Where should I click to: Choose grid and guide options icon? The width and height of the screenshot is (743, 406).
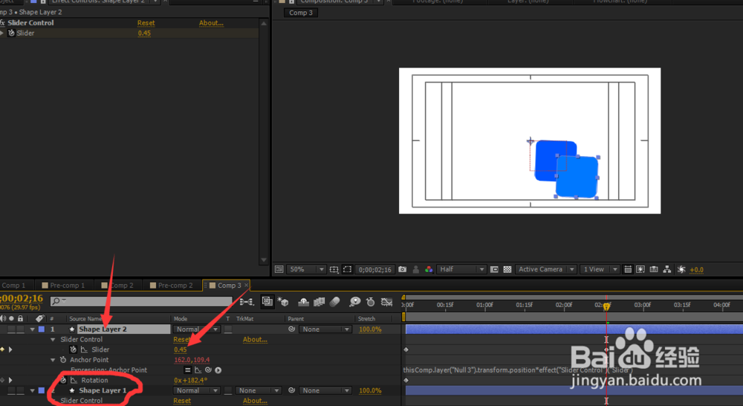point(334,269)
